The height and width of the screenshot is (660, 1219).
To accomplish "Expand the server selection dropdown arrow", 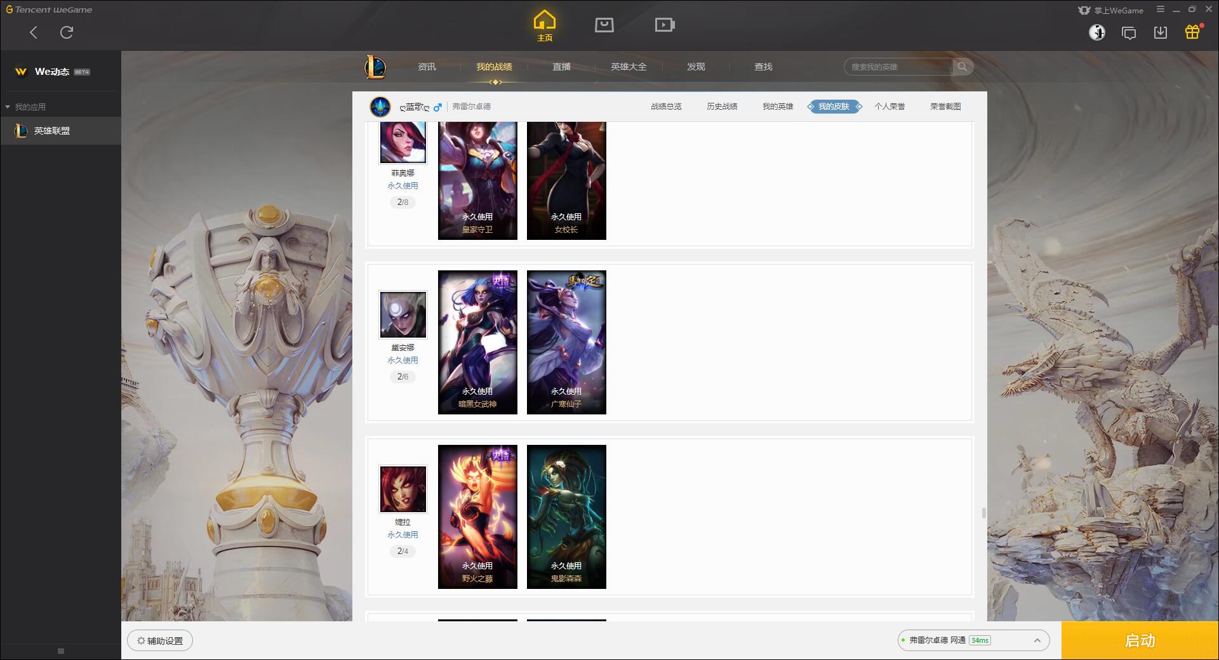I will pyautogui.click(x=1037, y=640).
